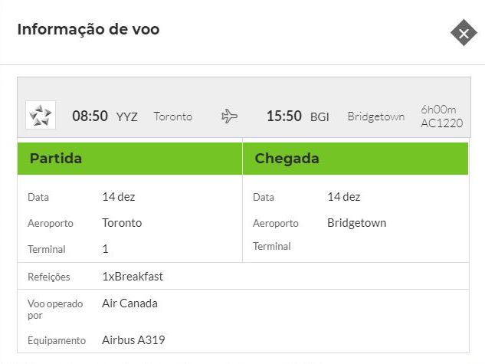The image size is (485, 364).
Task: Click the Air Canada operator name
Action: coord(129,303)
